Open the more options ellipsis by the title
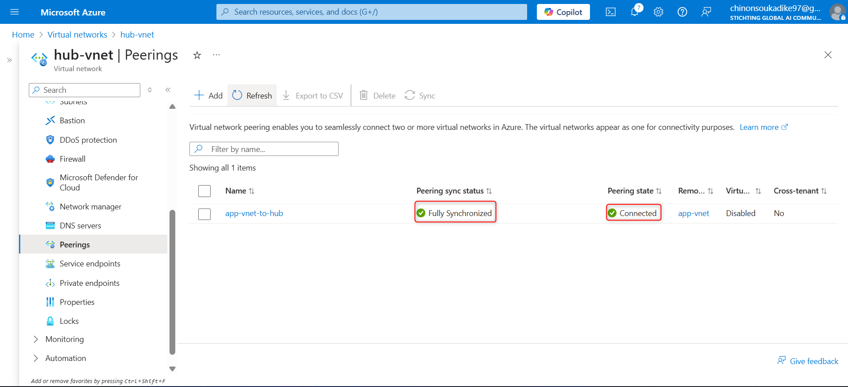Image resolution: width=848 pixels, height=387 pixels. point(216,55)
